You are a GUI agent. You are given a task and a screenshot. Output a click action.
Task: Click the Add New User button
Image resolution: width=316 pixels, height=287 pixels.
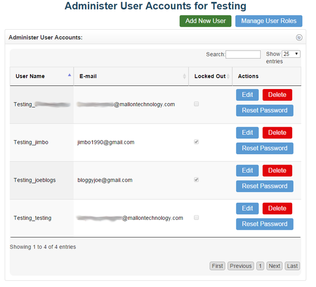205,21
